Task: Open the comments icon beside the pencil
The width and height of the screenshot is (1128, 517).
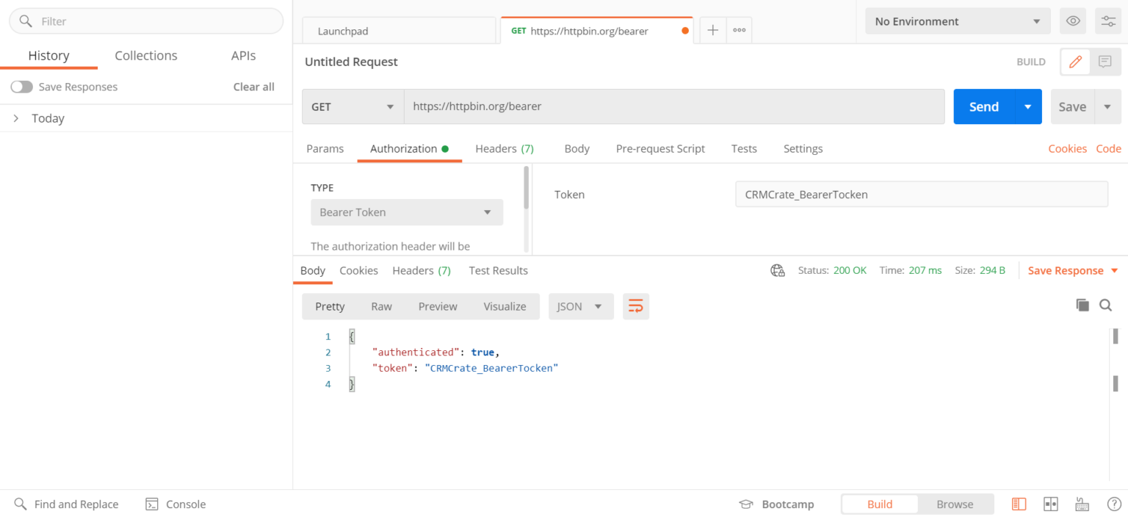Action: pyautogui.click(x=1105, y=62)
